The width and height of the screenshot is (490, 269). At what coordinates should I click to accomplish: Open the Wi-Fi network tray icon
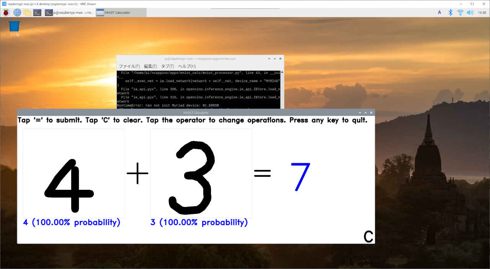coord(460,13)
